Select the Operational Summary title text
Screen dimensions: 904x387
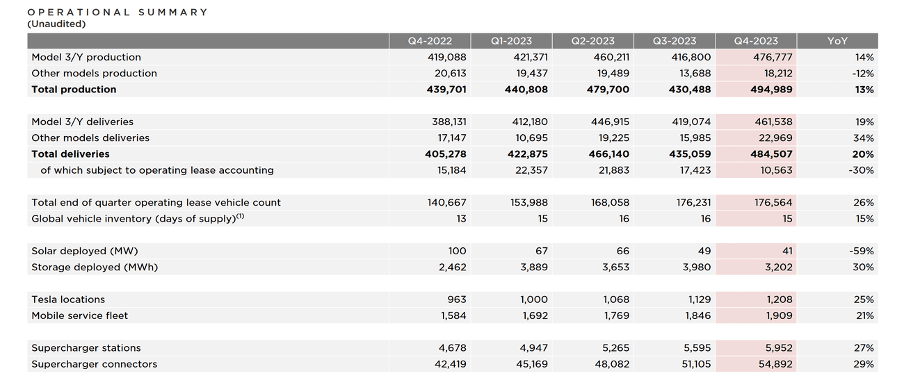pos(118,12)
